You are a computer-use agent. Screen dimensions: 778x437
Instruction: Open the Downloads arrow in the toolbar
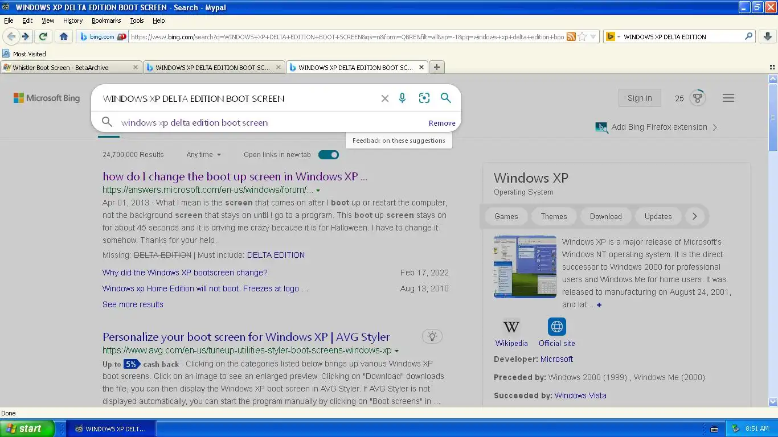(x=767, y=36)
